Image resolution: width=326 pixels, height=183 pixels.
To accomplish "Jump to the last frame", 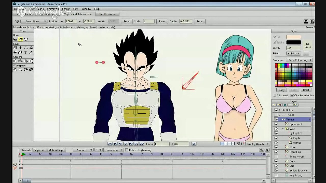I will (142, 144).
